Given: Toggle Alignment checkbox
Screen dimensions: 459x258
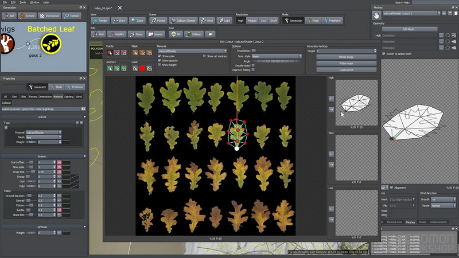Looking at the screenshot, I should [392, 187].
